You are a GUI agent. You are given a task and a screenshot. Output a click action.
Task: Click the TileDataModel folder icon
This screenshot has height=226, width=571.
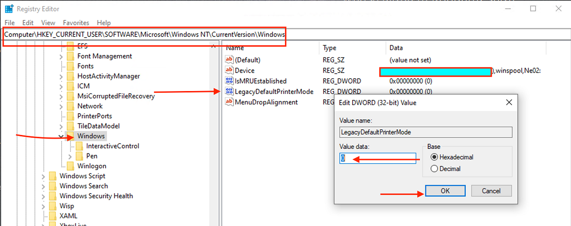tap(70, 126)
